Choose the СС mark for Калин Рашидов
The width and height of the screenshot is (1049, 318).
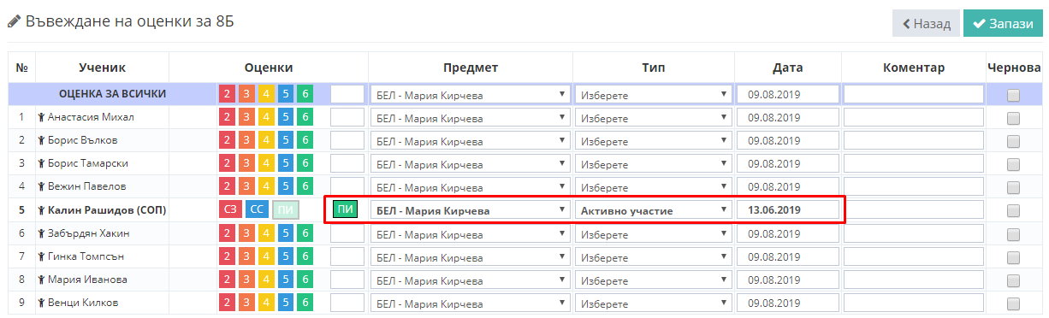pyautogui.click(x=257, y=209)
